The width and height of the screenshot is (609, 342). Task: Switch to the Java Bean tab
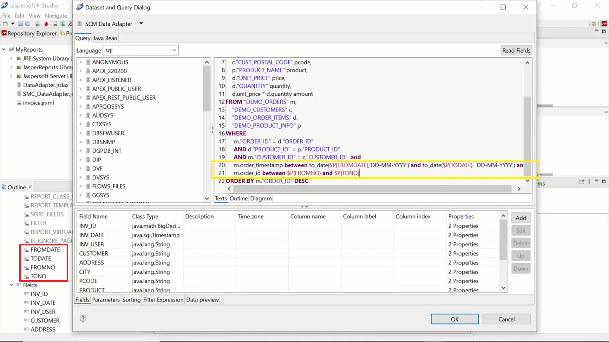click(105, 38)
